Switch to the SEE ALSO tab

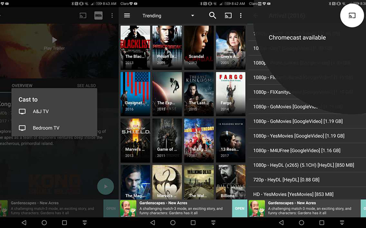[86, 86]
